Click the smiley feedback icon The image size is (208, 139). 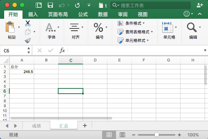point(187,14)
